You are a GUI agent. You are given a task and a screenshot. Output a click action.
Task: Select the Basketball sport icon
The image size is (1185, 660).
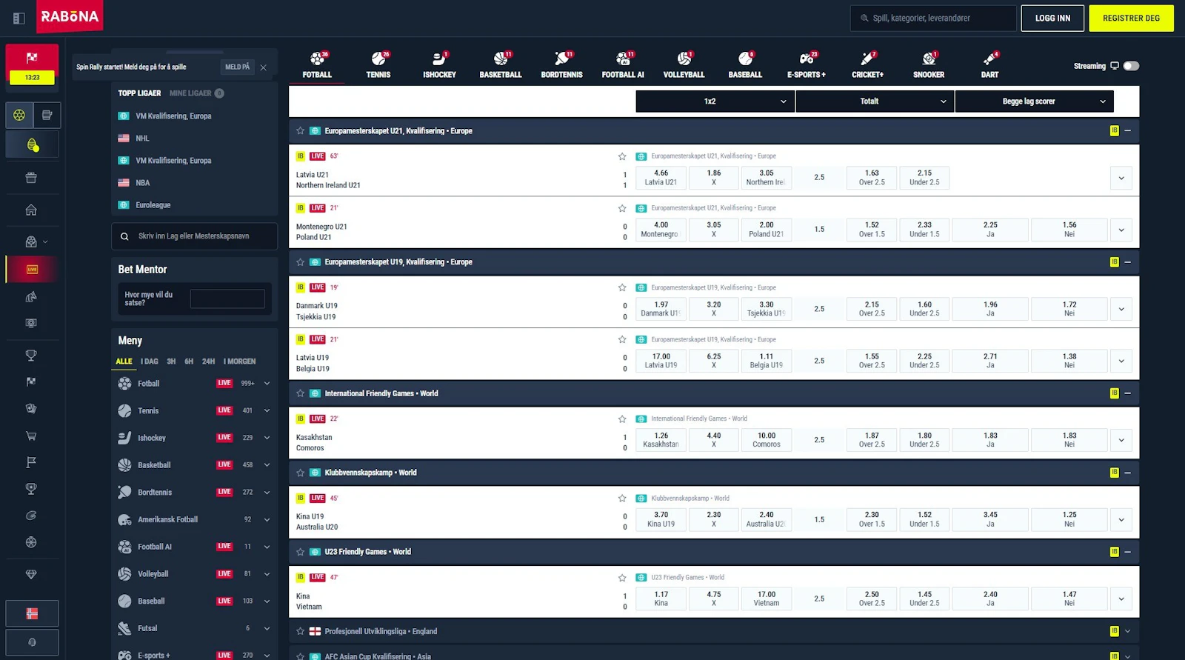tap(501, 64)
